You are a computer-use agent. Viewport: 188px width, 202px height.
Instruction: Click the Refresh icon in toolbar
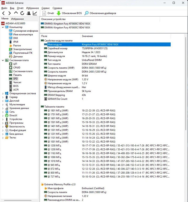22,13
